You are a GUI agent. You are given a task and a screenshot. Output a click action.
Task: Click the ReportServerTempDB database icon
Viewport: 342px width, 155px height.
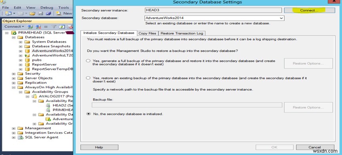point(27,69)
